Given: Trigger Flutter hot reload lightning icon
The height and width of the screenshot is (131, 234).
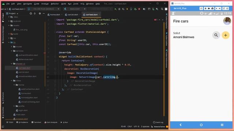Looking at the screenshot, I should (x=127, y=9).
